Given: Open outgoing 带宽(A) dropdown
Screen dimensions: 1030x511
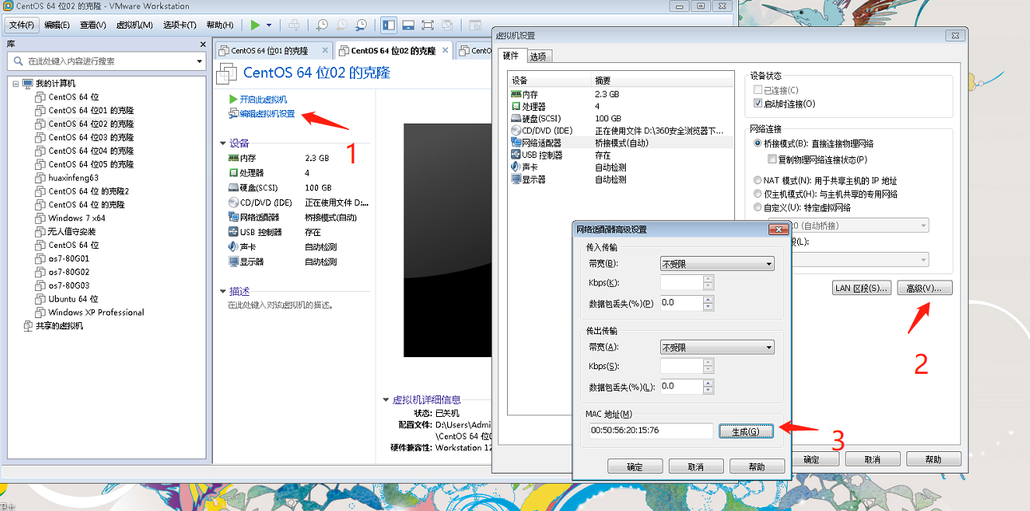Looking at the screenshot, I should [x=717, y=348].
